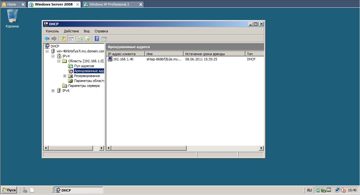Screen dimensions: 360x195
Task: Sort by IP-адрес клиента column header
Action: coord(125,54)
